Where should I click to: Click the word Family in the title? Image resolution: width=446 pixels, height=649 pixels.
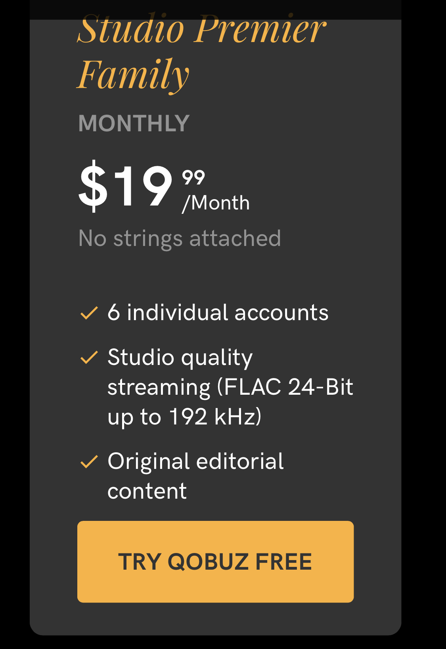pos(133,75)
